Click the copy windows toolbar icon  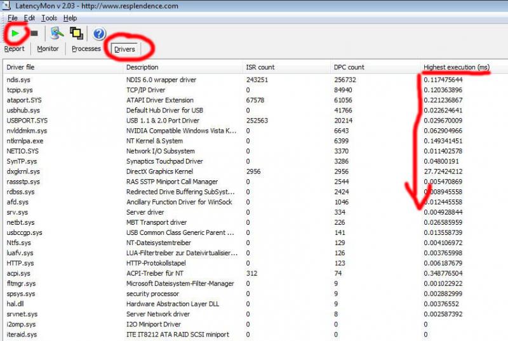pyautogui.click(x=76, y=33)
